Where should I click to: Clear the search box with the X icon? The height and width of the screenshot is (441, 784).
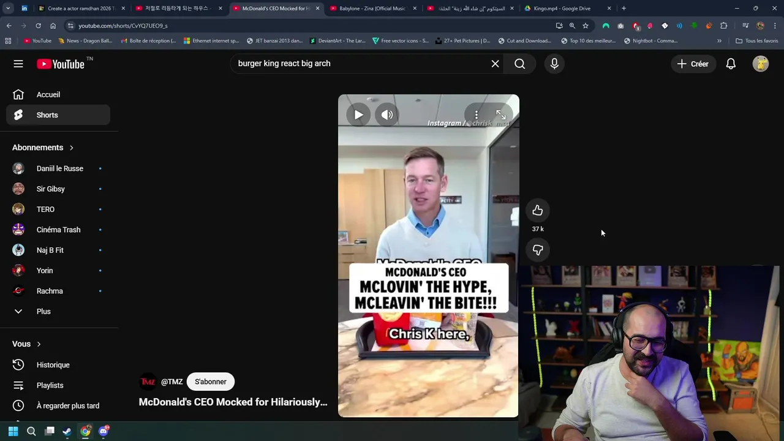tap(495, 64)
